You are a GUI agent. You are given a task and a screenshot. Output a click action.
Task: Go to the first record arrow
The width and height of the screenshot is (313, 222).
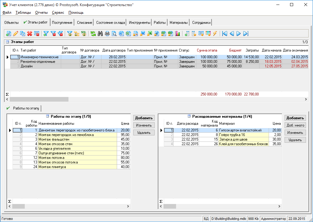[225, 34]
